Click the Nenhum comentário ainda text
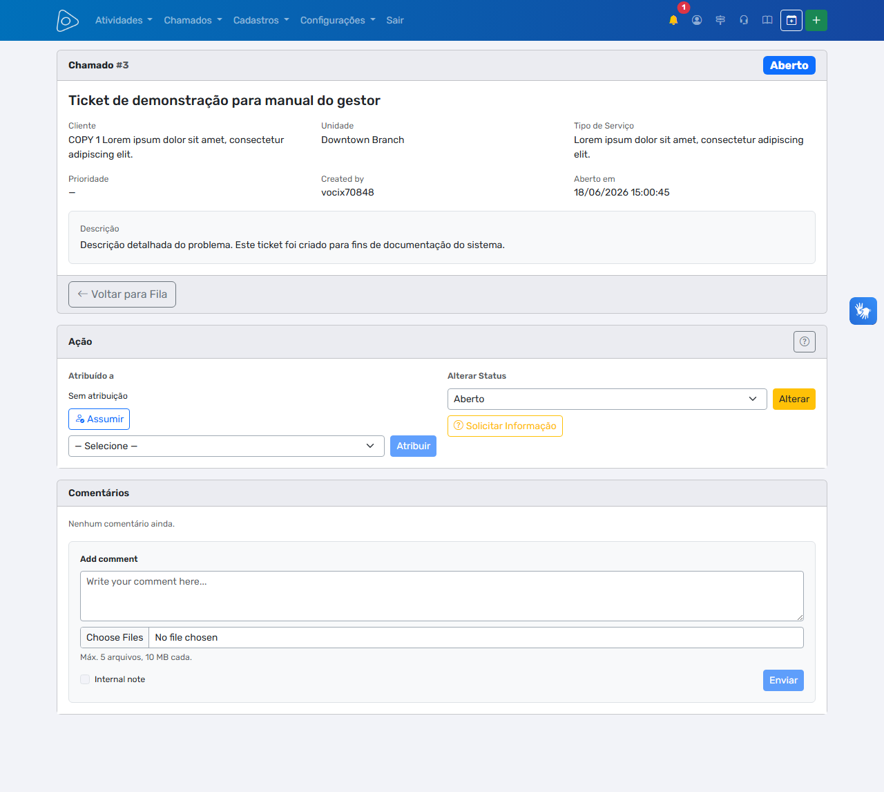The image size is (884, 792). coord(122,524)
